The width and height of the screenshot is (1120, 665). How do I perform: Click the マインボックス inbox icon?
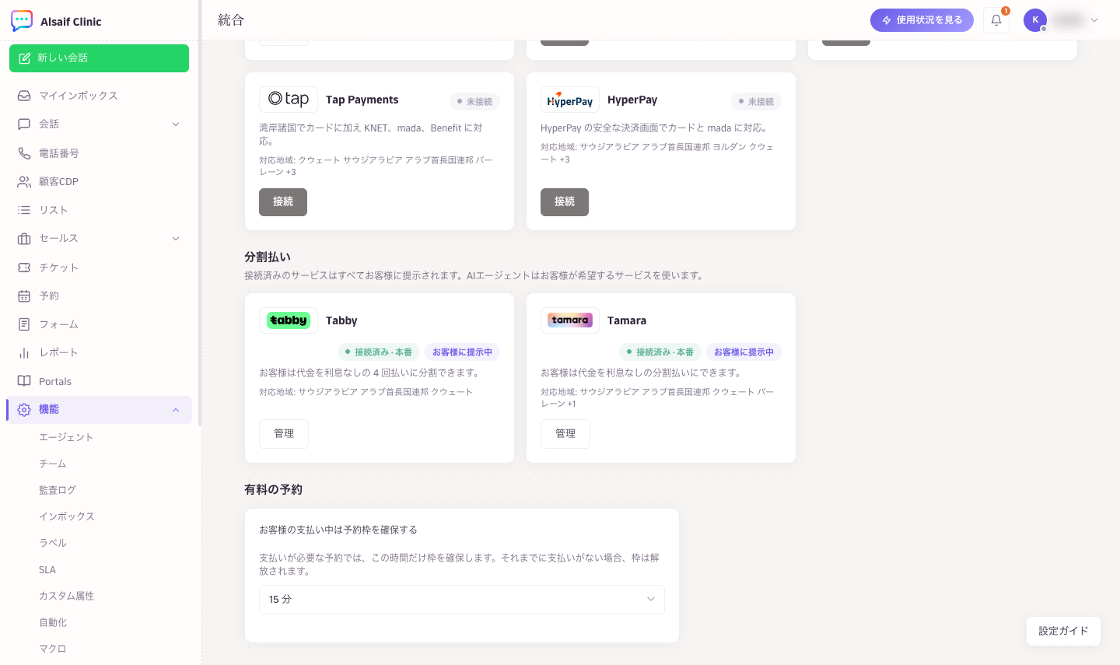click(24, 96)
